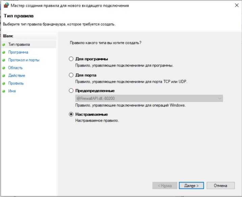
Task: Go to the Программа step
Action: pyautogui.click(x=18, y=52)
